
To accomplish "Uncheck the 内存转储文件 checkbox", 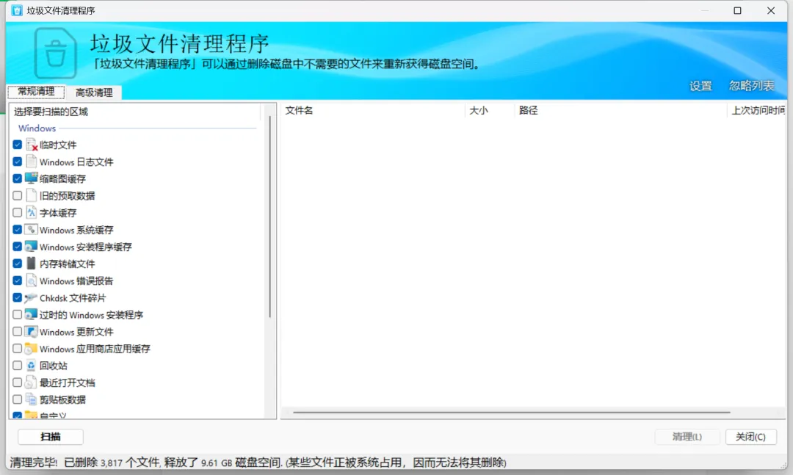I will point(17,264).
